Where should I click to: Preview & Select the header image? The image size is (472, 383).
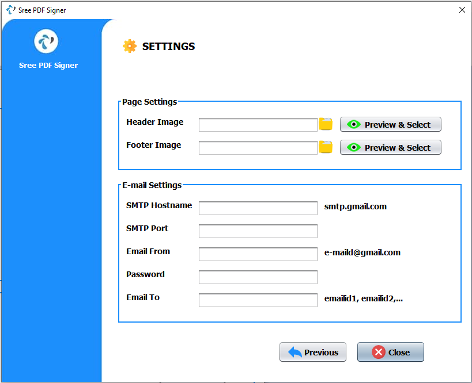pyautogui.click(x=390, y=124)
